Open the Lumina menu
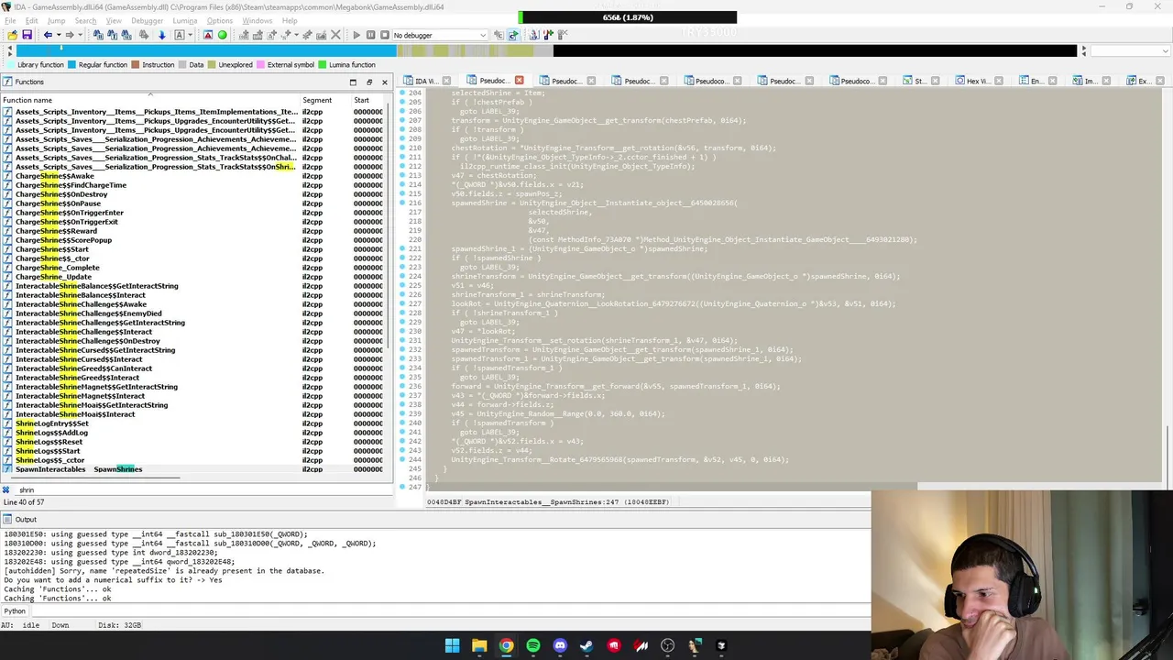Screen dimensions: 1173x660 pos(184,20)
